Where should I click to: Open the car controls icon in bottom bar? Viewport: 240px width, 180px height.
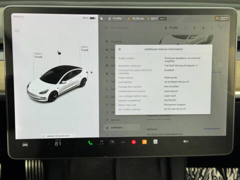tap(25, 144)
